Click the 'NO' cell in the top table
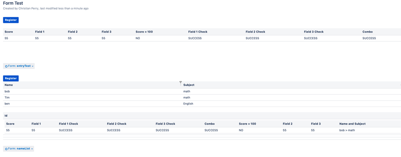 pos(138,38)
